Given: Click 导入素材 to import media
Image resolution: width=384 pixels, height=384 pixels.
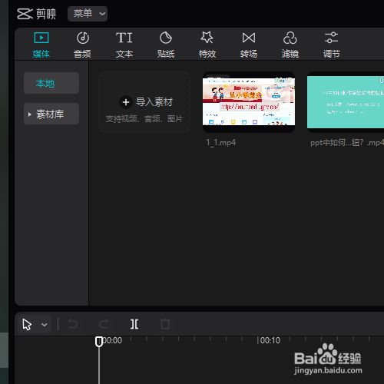Looking at the screenshot, I should (144, 103).
